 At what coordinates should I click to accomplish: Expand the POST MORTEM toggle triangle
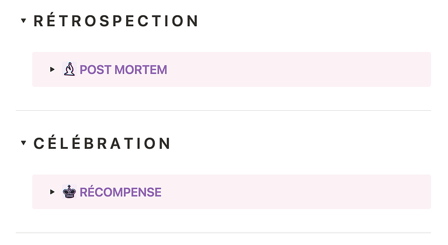click(x=52, y=69)
